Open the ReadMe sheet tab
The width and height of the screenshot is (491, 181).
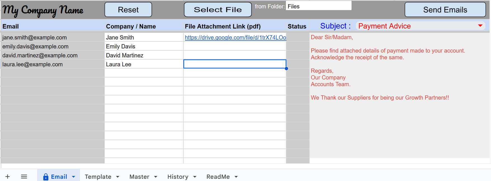click(218, 177)
